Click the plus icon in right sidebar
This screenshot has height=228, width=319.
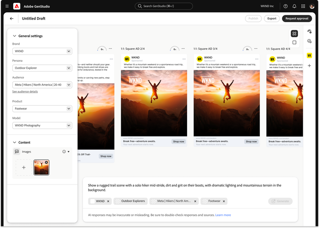310,66
